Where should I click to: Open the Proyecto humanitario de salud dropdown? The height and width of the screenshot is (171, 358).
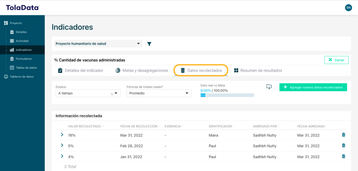point(98,44)
